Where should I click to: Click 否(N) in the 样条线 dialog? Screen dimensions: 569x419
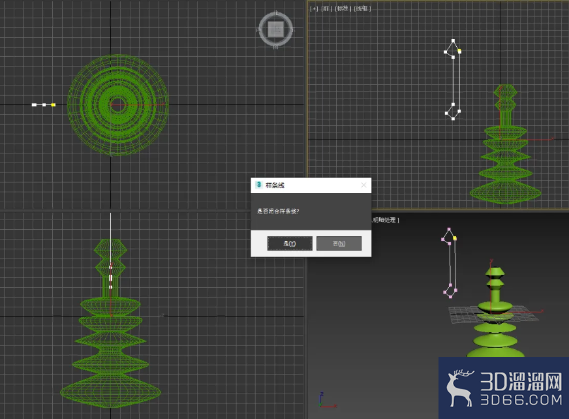click(339, 243)
